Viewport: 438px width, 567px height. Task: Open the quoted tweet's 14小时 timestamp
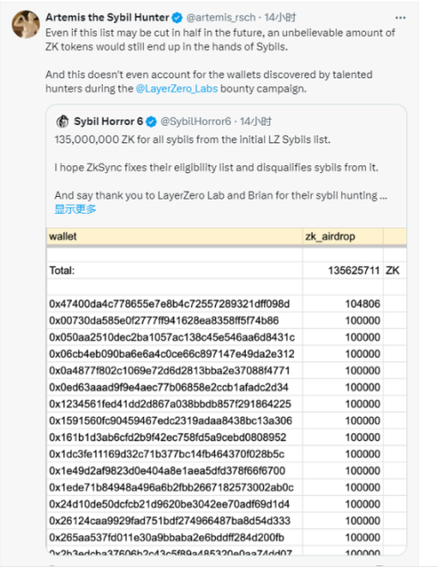(x=255, y=121)
